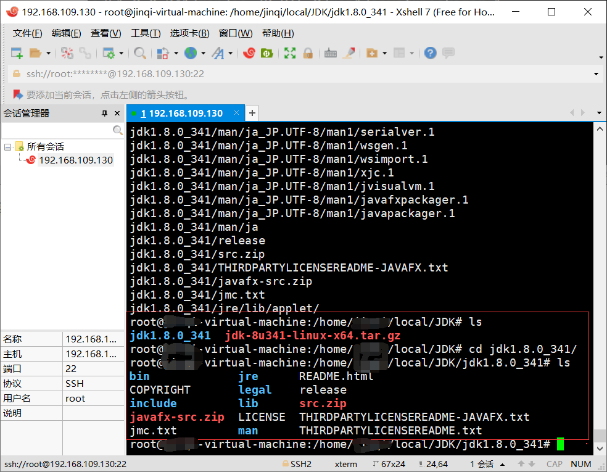
Task: Click the layout panes toolbar icon
Action: pyautogui.click(x=399, y=53)
